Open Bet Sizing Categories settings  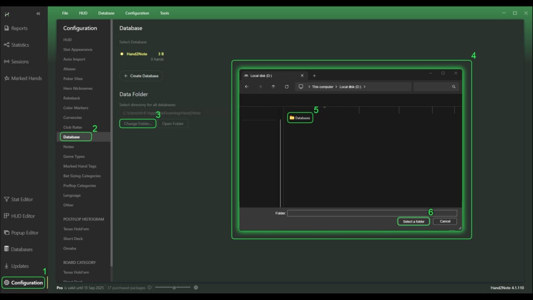tap(82, 176)
